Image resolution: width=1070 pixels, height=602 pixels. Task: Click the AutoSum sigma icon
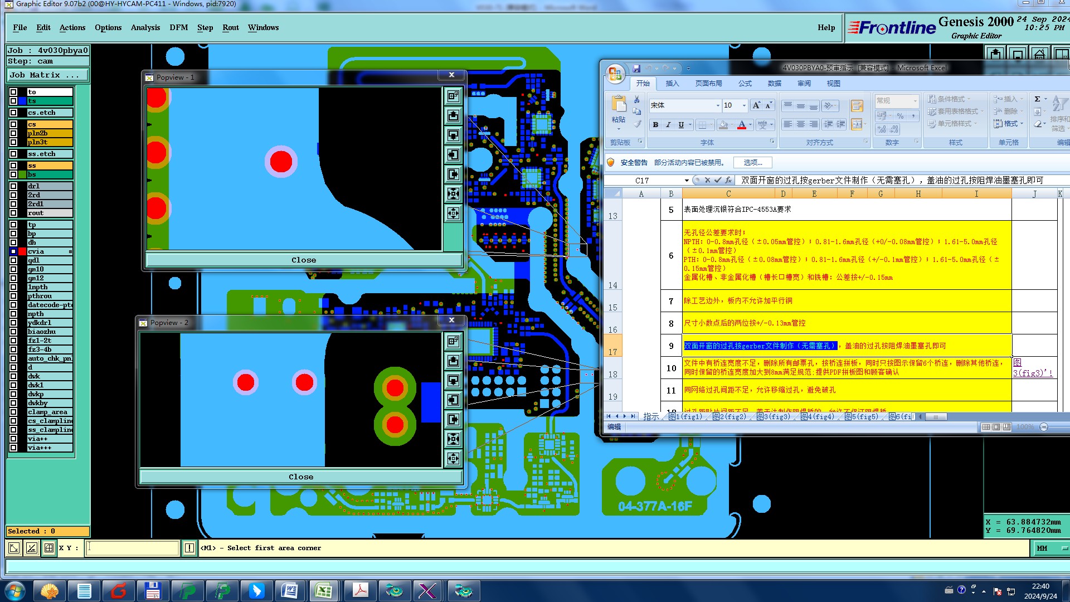[x=1037, y=99]
